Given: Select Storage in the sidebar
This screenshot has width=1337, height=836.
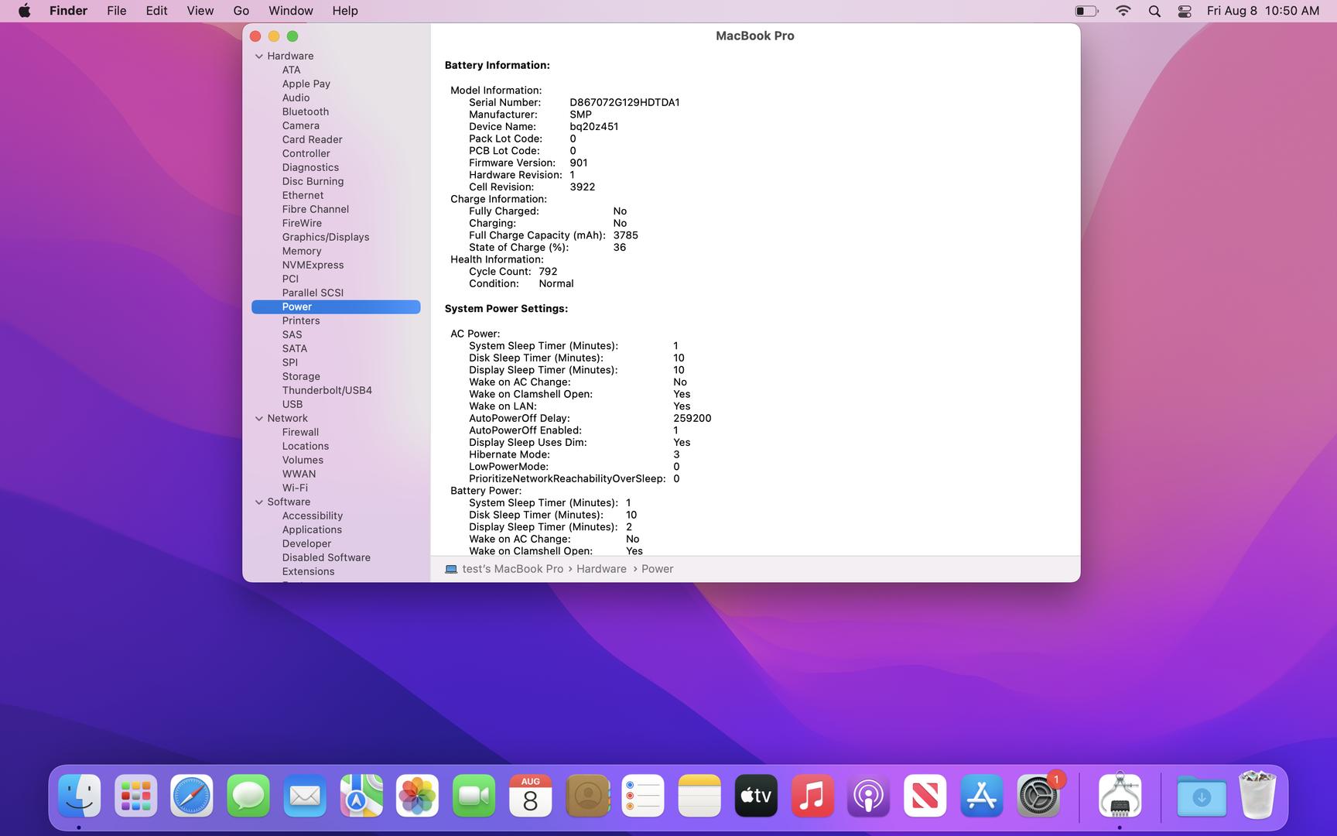Looking at the screenshot, I should pos(301,376).
